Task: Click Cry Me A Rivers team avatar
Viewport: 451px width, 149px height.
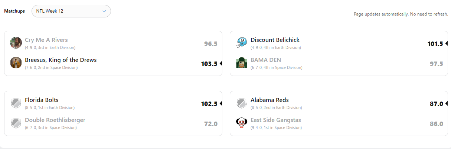Action: [16, 43]
